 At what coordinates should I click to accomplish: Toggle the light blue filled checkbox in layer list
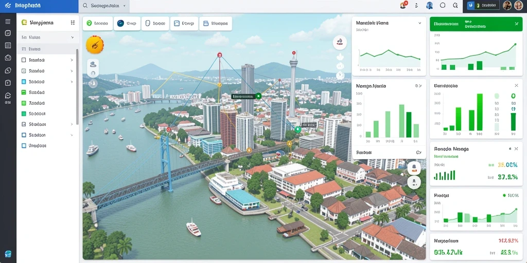(x=24, y=82)
